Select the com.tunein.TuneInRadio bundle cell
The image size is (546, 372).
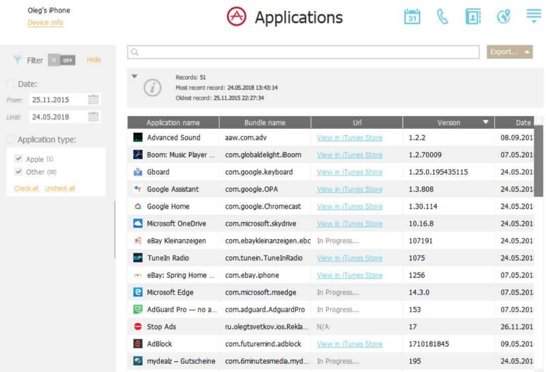pos(265,258)
